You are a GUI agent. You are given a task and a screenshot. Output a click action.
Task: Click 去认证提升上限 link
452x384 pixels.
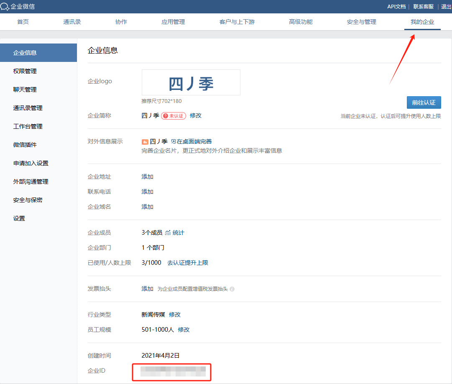coord(188,263)
